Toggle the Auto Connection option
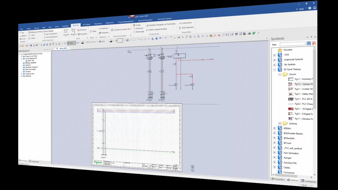This screenshot has width=338, height=190. (50, 34)
